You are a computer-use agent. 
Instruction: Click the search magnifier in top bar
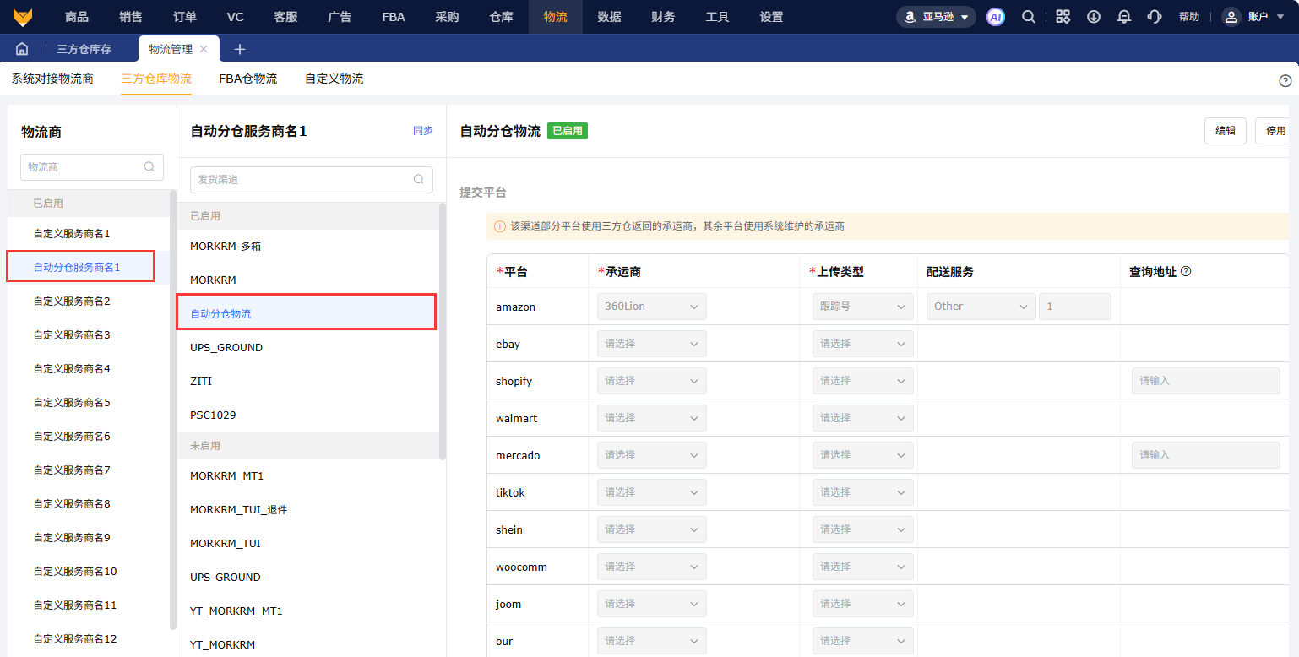(x=1028, y=17)
